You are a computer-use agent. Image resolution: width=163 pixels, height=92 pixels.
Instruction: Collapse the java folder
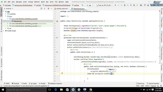tap(6, 16)
